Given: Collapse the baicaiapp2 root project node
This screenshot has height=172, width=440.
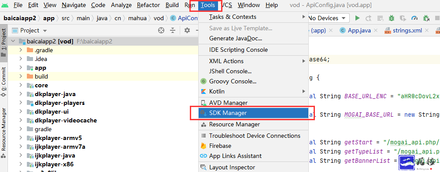Looking at the screenshot, I should click(13, 41).
